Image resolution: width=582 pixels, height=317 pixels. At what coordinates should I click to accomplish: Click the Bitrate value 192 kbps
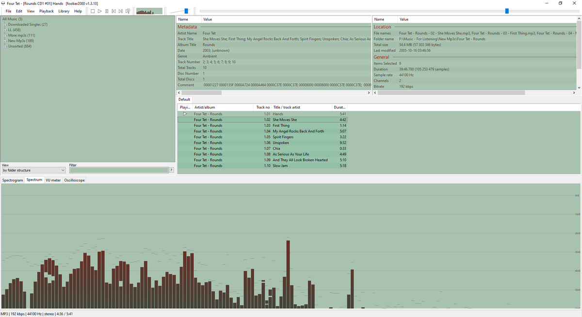[x=405, y=86]
